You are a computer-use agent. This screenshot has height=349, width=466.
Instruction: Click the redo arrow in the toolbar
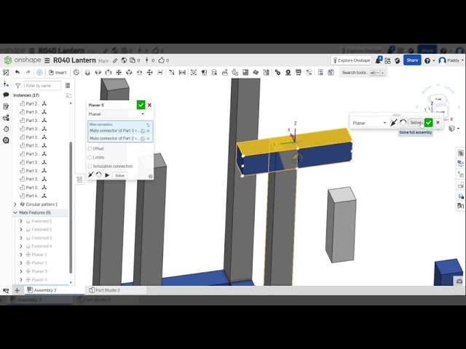pyautogui.click(x=28, y=73)
